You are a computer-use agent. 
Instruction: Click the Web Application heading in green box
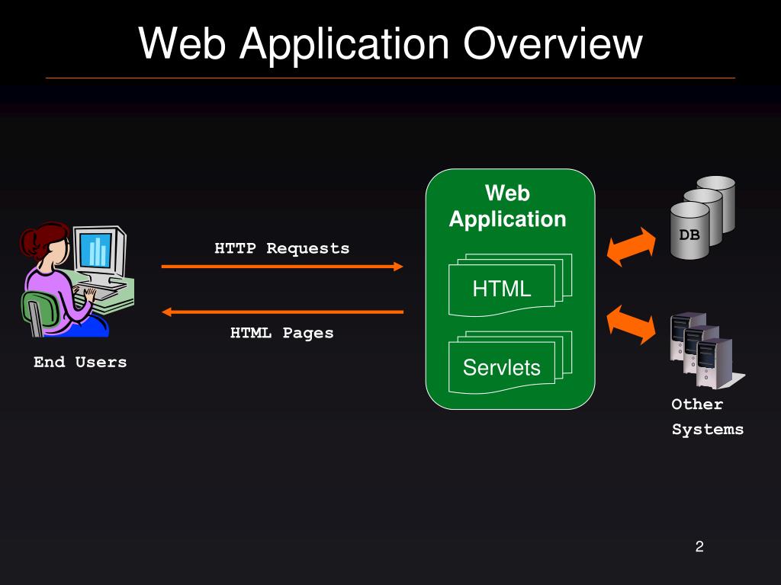(507, 206)
